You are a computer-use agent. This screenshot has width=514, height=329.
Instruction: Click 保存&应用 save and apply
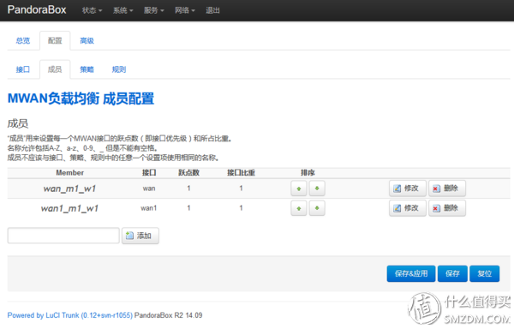(411, 273)
